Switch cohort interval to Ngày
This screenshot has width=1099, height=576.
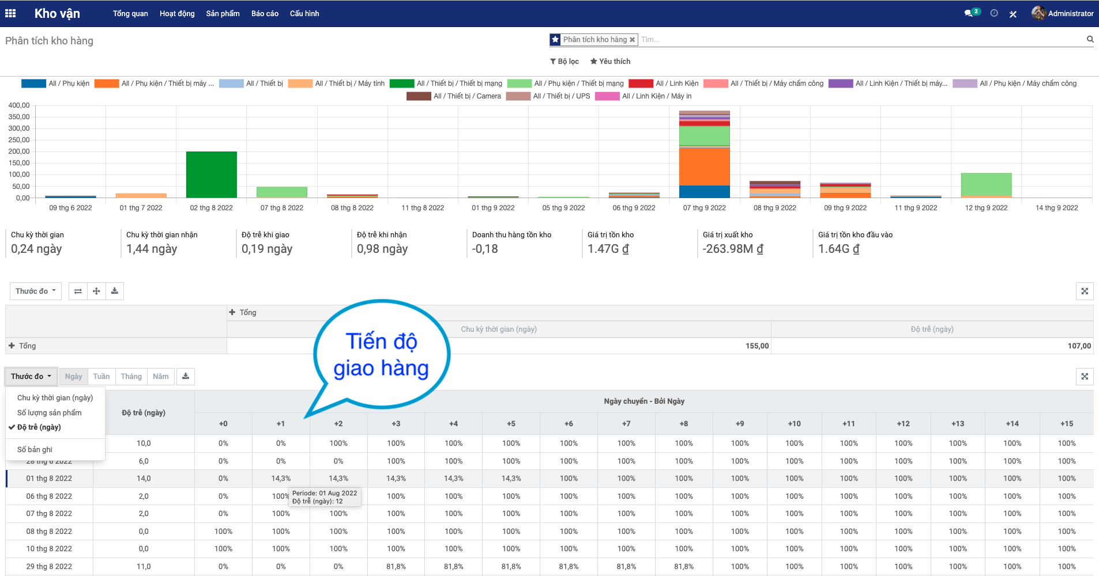tap(73, 377)
